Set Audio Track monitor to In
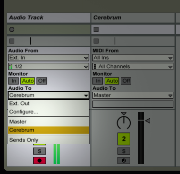The image size is (180, 174). pyautogui.click(x=14, y=81)
